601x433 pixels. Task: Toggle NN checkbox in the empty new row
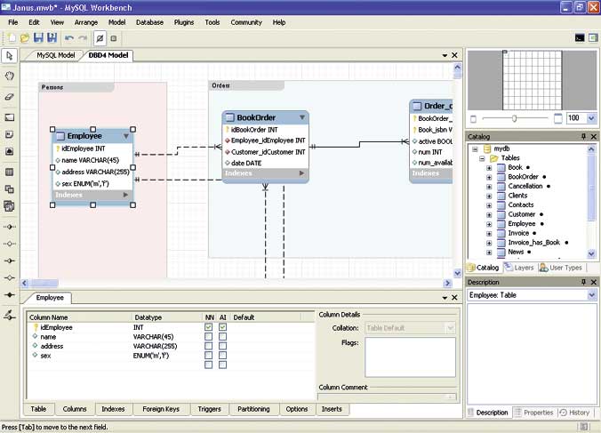click(209, 365)
